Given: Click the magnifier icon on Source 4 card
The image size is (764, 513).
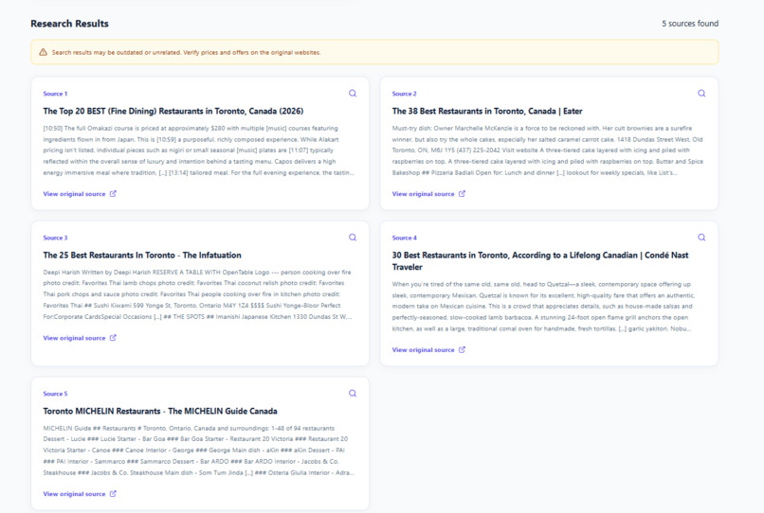Looking at the screenshot, I should (x=701, y=238).
